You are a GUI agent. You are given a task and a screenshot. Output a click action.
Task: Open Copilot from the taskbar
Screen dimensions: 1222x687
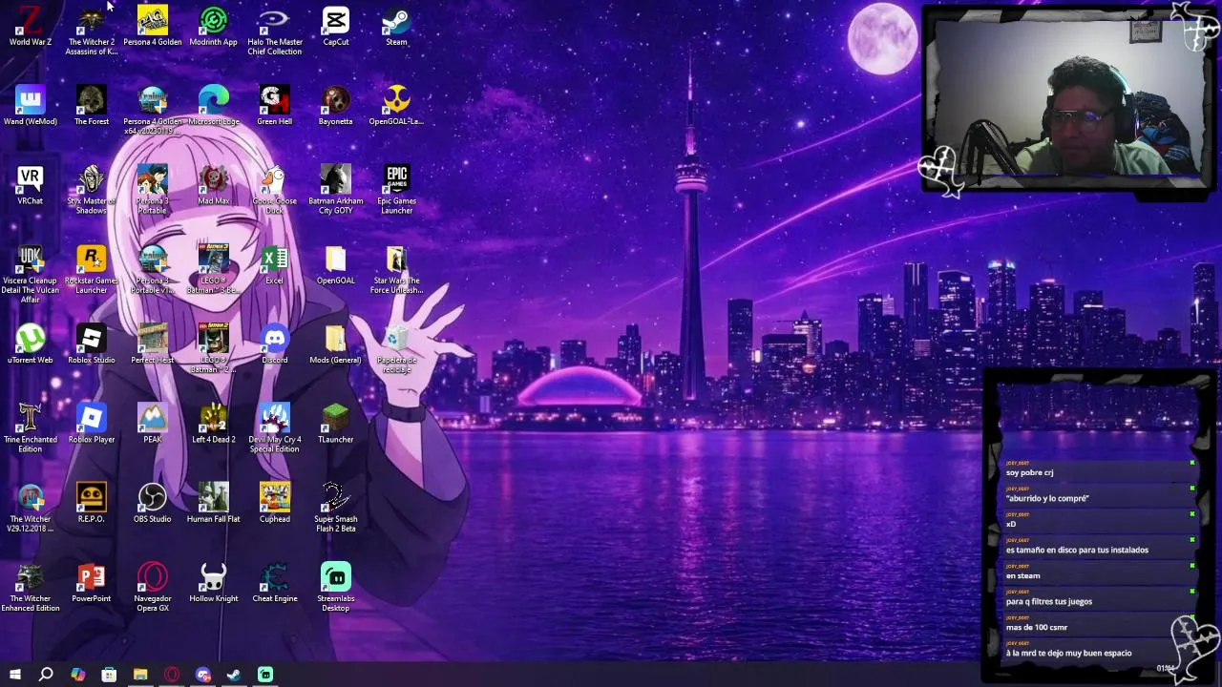coord(77,675)
